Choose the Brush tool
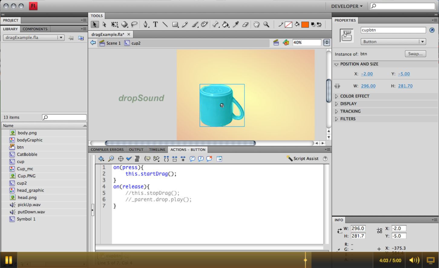 (x=195, y=25)
